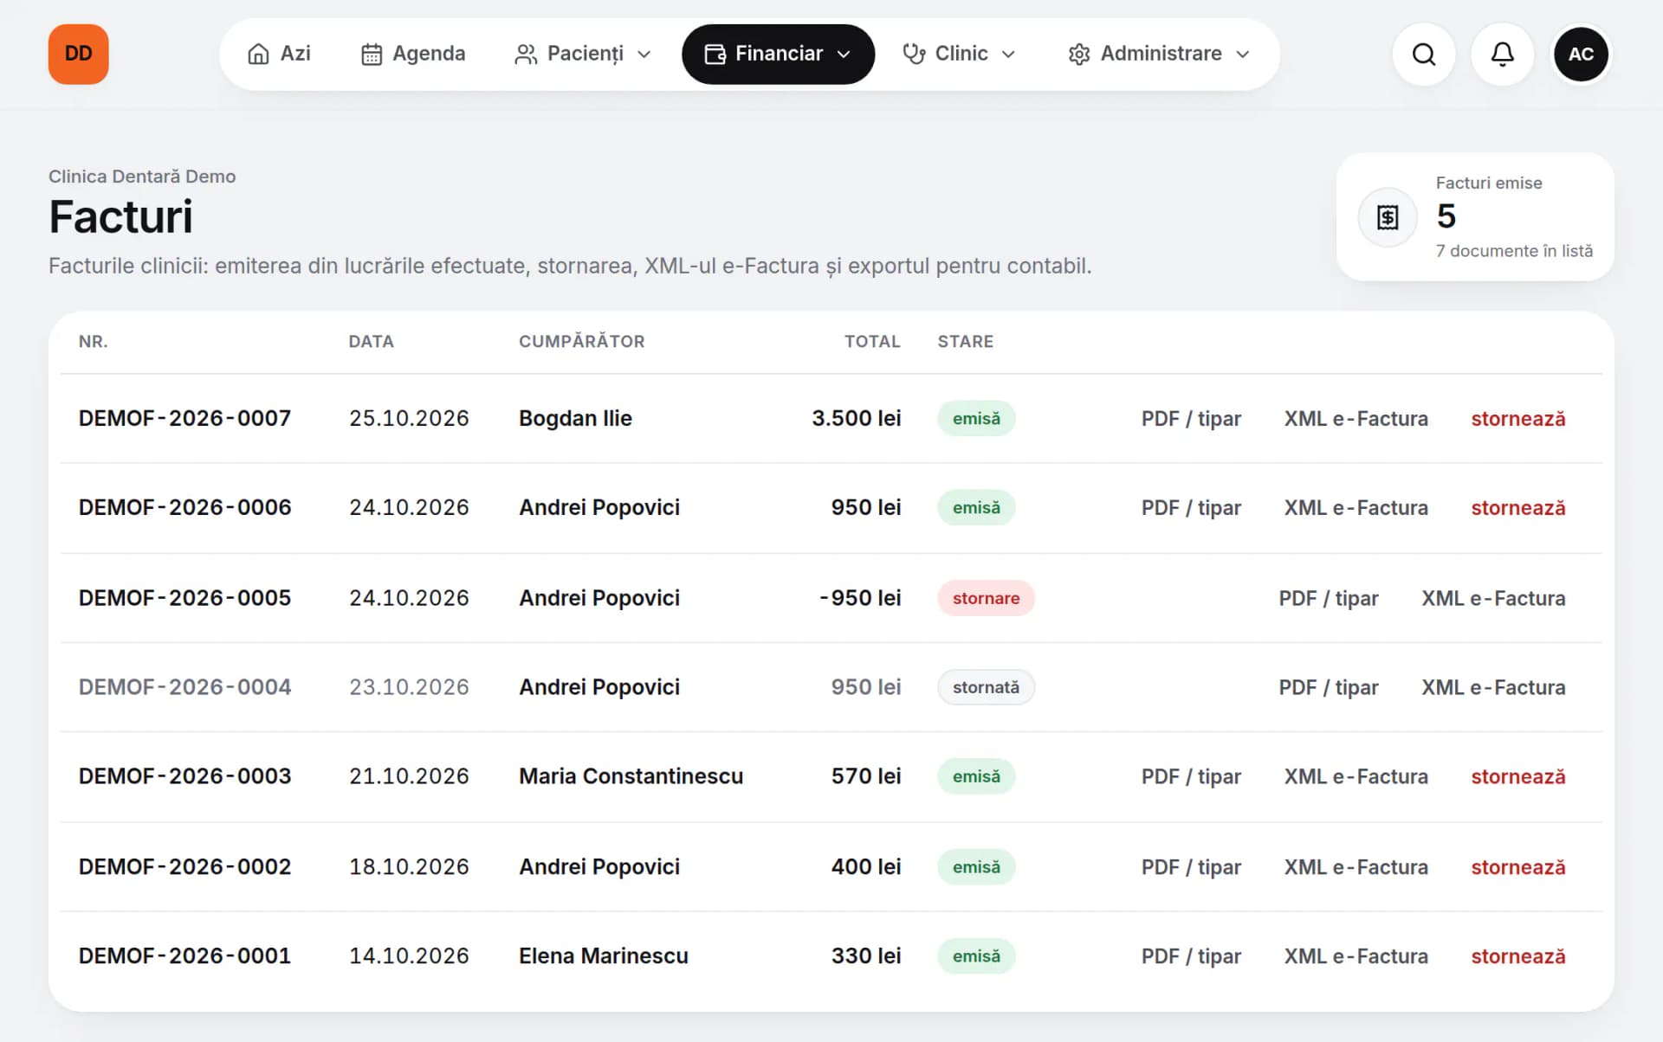Click the stornată status badge

tap(986, 687)
